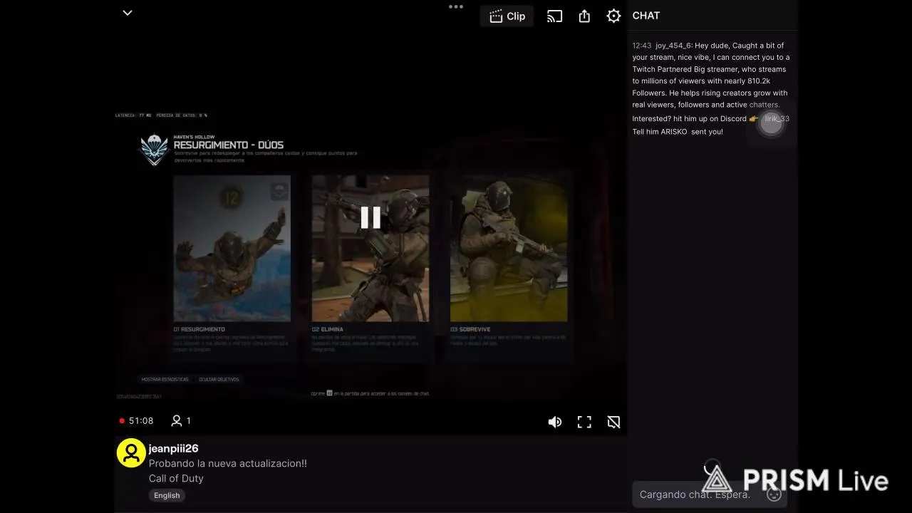The image size is (912, 513).
Task: Open jeanpiii26 profile avatar
Action: [x=131, y=453]
